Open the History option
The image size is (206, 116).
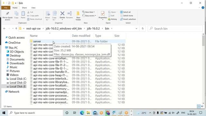click(112, 19)
